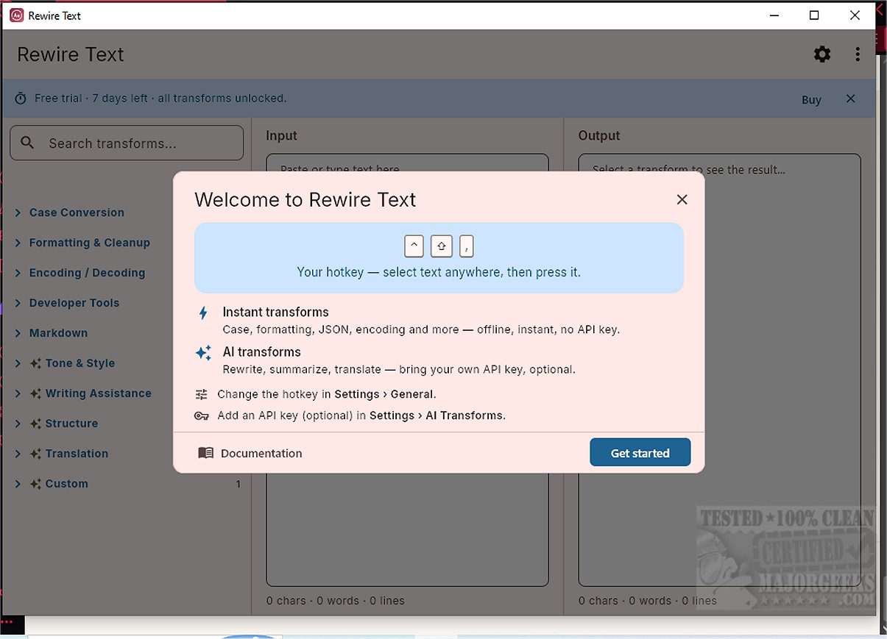Click the AI sparkle icon beside Translation
Screen dimensions: 887x639
(35, 454)
